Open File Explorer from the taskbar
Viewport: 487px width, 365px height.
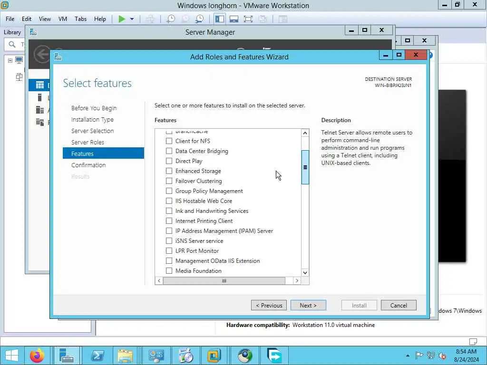[x=125, y=355]
